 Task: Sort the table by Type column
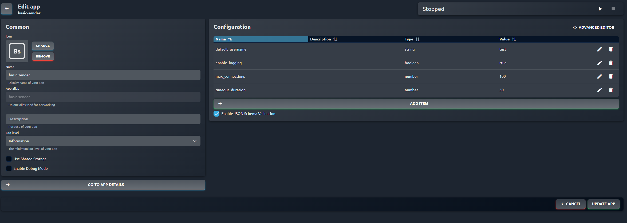coord(412,39)
